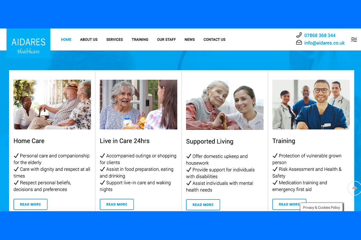
Task: Select the TRAINING navigation item
Action: click(140, 40)
